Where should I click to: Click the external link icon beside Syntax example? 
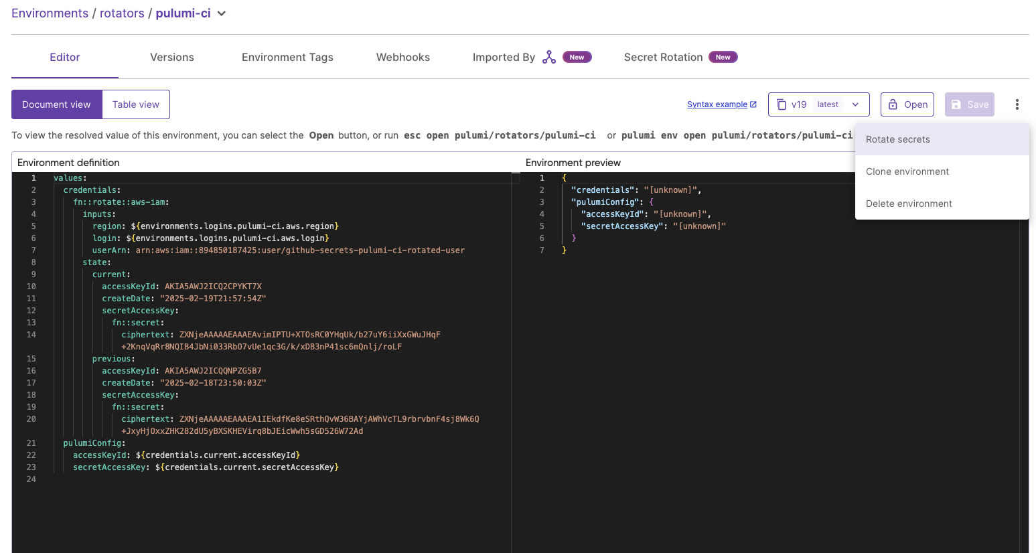(753, 104)
